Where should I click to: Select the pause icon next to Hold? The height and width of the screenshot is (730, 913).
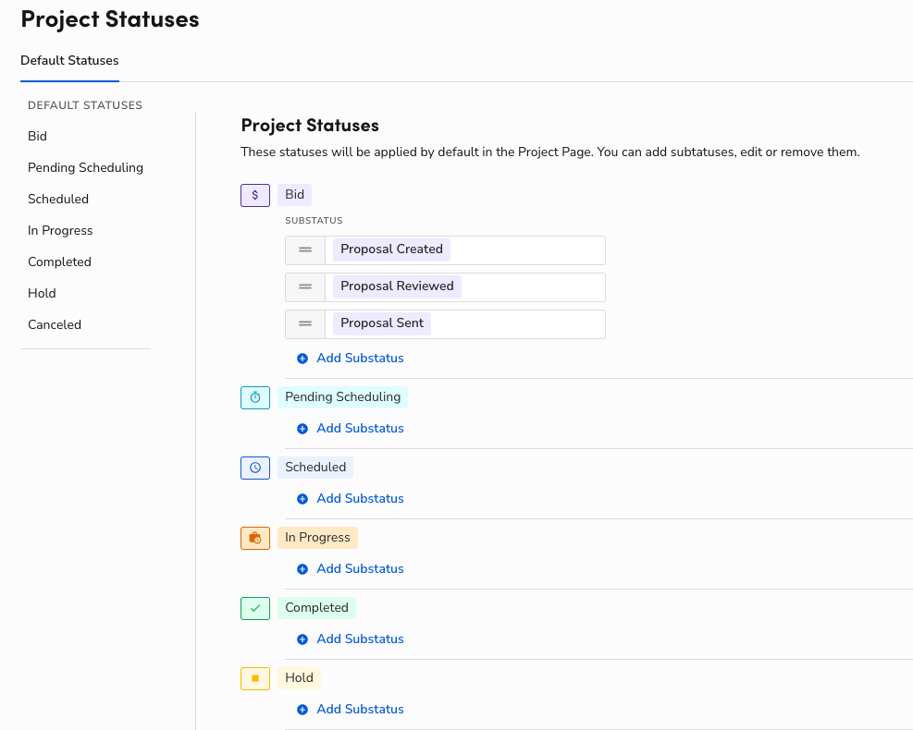(254, 678)
